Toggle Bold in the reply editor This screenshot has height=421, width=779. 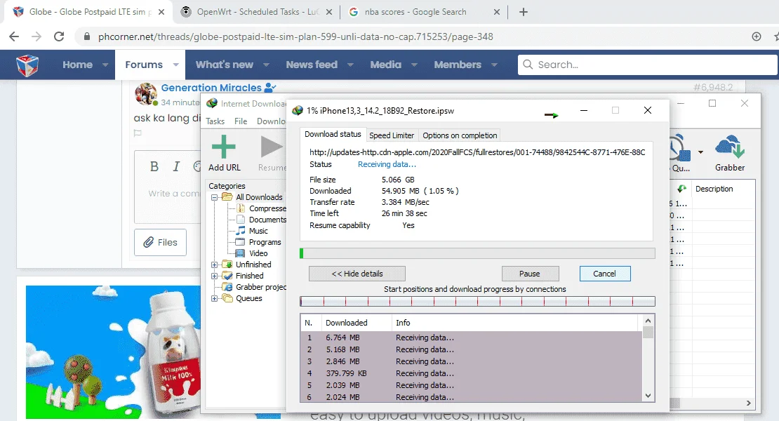(x=154, y=167)
